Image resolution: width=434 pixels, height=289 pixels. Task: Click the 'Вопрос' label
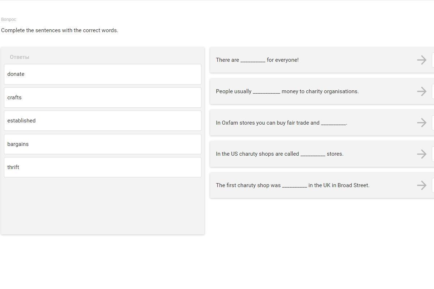click(x=9, y=20)
